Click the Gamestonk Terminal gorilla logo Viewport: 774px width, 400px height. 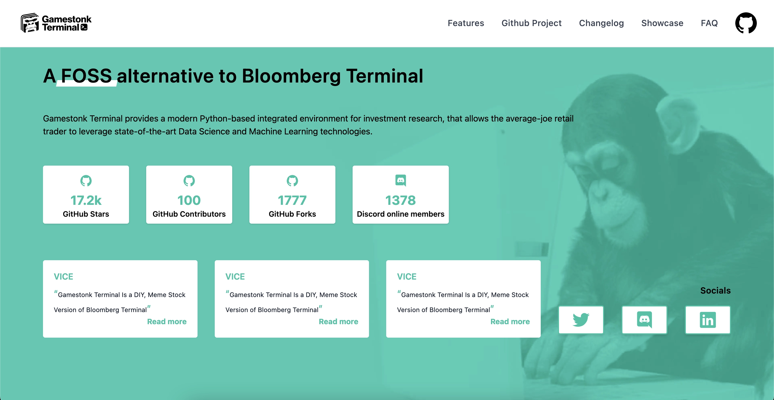(30, 23)
